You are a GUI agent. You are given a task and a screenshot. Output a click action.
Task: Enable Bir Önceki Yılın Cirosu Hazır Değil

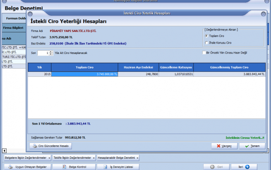tap(204, 53)
